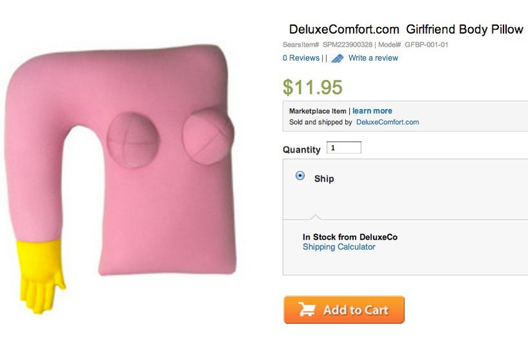The image size is (528, 338).
Task: Click the Model# GFBP-001-01 text
Action: [x=413, y=44]
